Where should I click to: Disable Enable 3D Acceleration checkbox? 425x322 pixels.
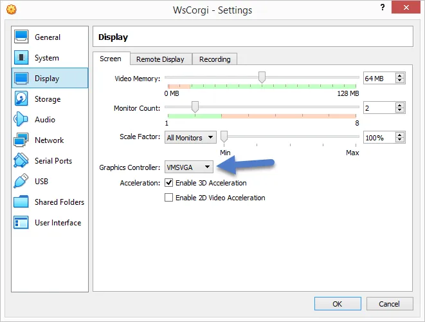tap(168, 182)
